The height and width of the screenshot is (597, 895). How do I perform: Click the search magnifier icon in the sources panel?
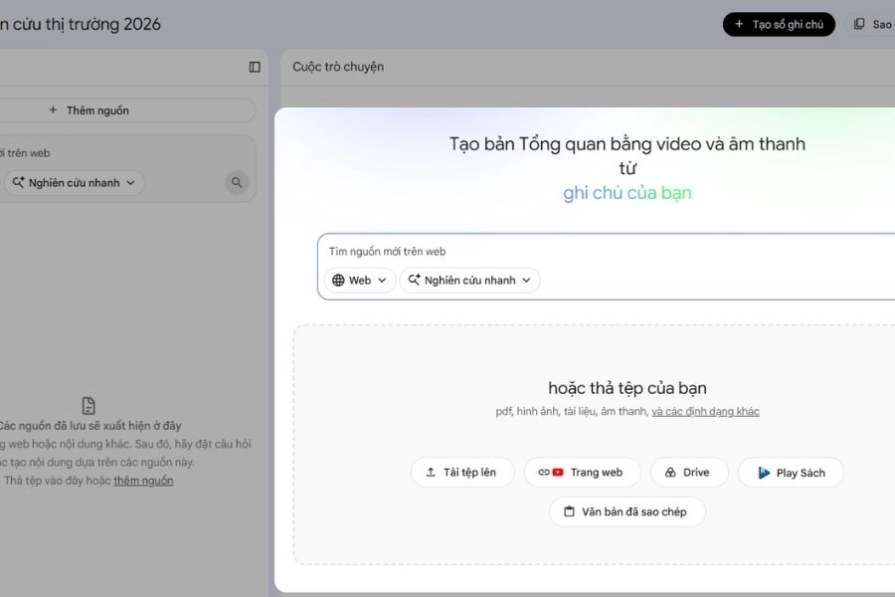tap(237, 183)
